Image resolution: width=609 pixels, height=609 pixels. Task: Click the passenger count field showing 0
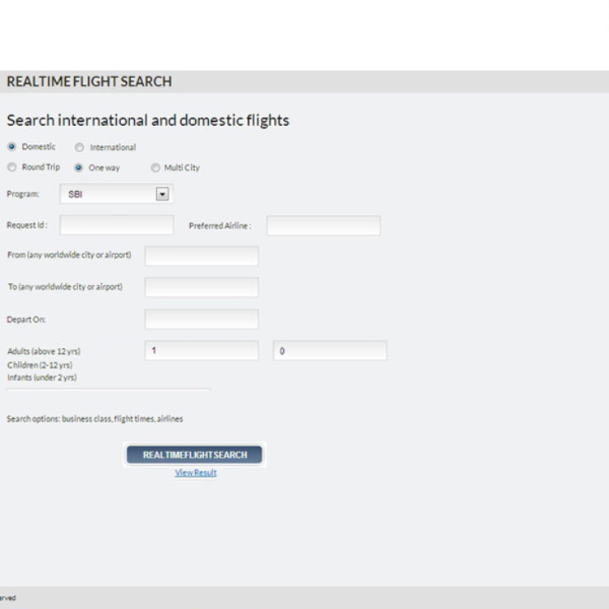[329, 351]
